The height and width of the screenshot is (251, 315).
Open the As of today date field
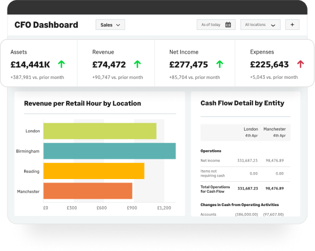pos(216,25)
